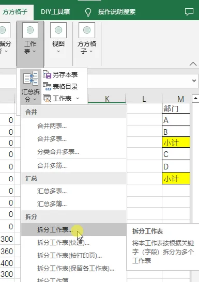199x282 pixels.
Task: Click the vertical scrollbar up arrow
Action: 195,98
